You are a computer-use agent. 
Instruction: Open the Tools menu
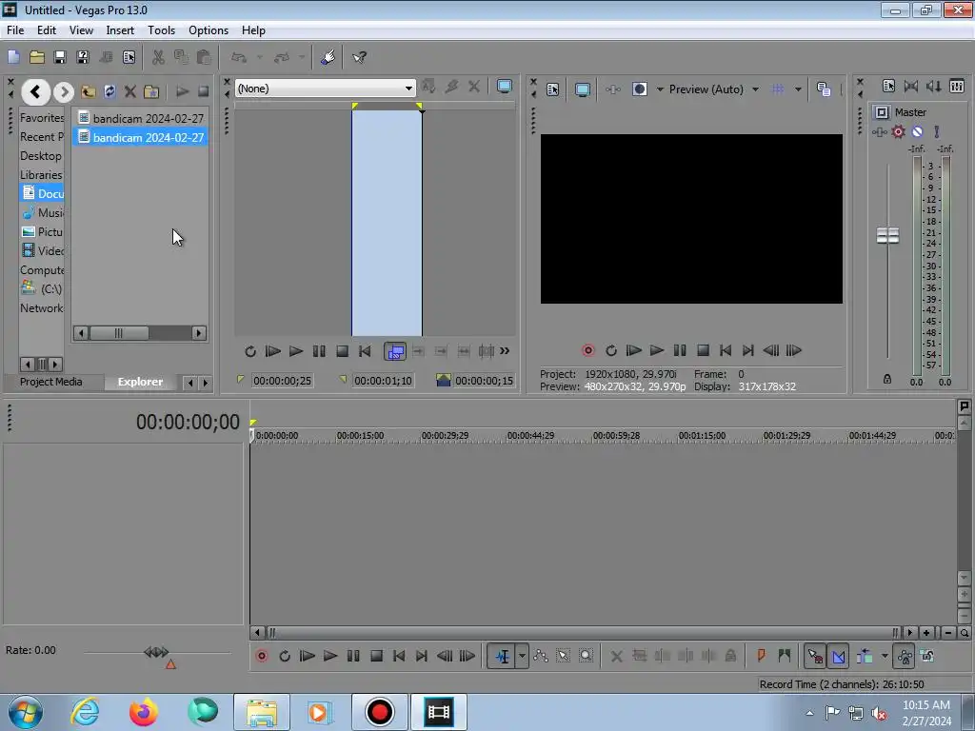point(161,30)
